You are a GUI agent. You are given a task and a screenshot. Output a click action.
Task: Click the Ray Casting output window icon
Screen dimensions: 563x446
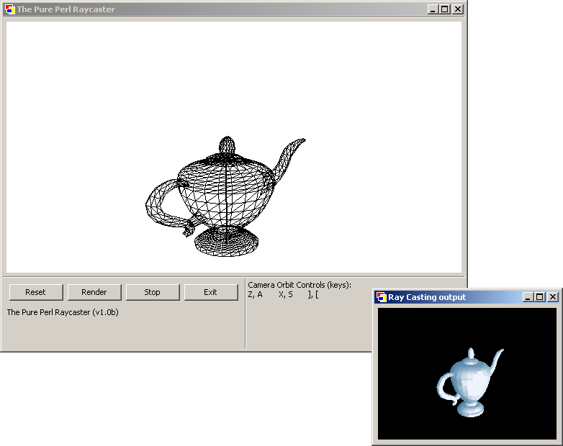coord(382,297)
